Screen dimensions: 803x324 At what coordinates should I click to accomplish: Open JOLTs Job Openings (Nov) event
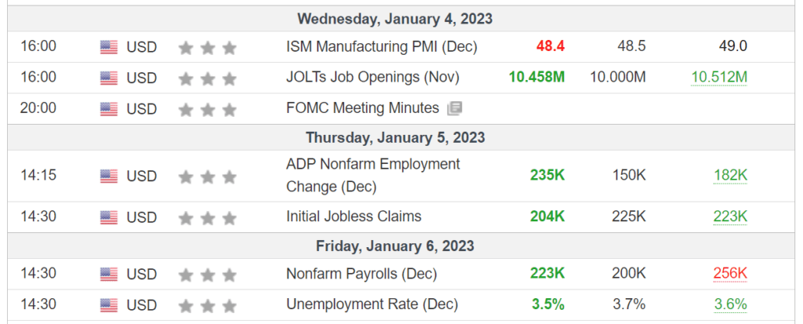pyautogui.click(x=372, y=78)
